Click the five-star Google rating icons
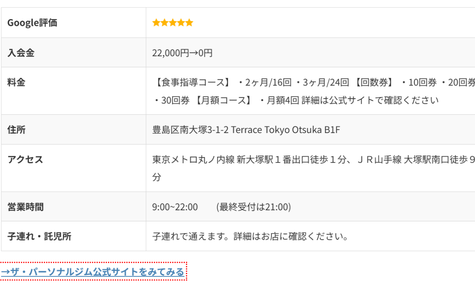The width and height of the screenshot is (475, 297). click(x=173, y=23)
